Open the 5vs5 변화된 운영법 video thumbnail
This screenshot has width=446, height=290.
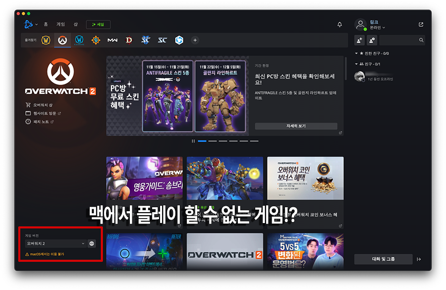click(305, 251)
